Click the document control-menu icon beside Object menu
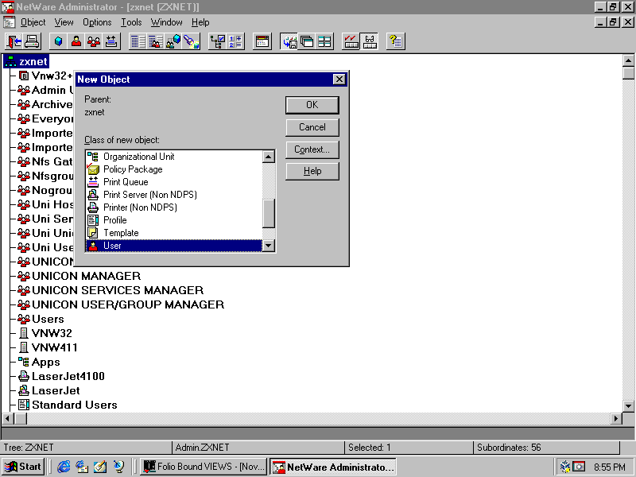Screen dimensions: 636x477 point(9,22)
